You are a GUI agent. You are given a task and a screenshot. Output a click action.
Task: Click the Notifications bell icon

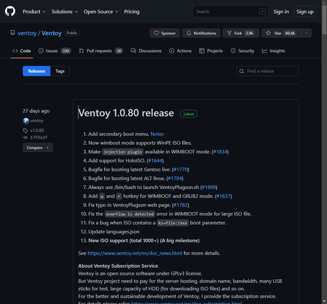click(x=189, y=33)
